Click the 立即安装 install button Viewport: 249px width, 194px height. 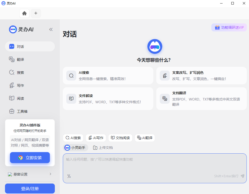click(x=30, y=158)
